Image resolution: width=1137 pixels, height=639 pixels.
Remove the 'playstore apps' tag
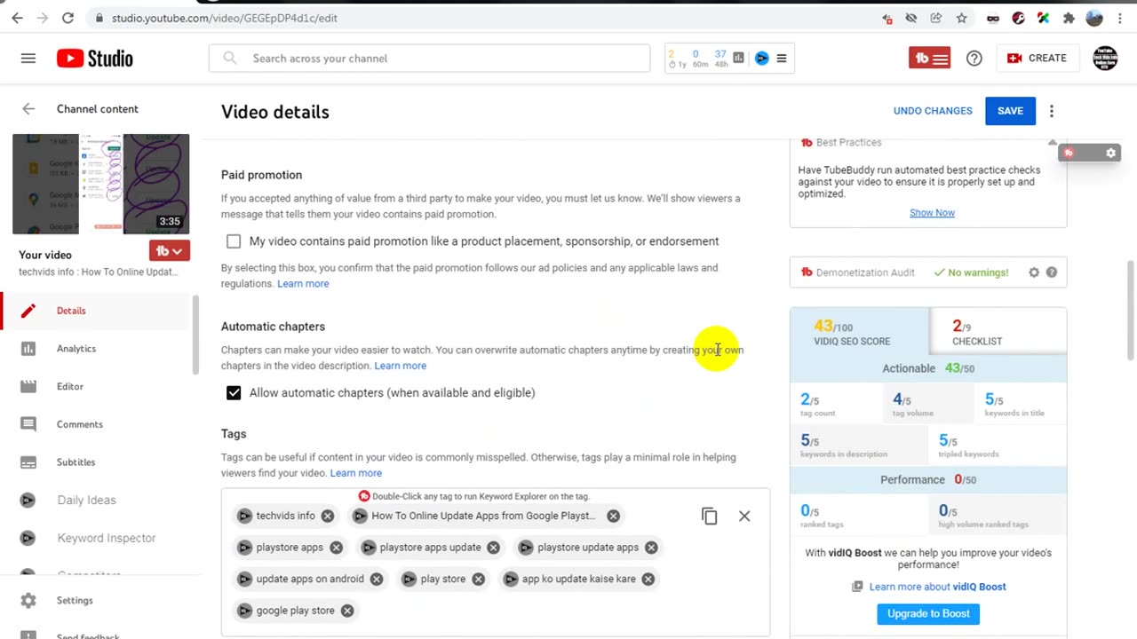pos(336,548)
